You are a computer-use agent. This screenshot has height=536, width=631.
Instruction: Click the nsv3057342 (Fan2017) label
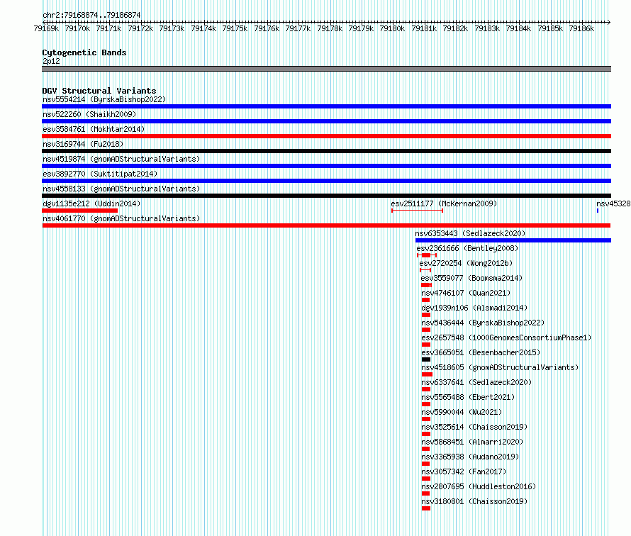point(464,471)
